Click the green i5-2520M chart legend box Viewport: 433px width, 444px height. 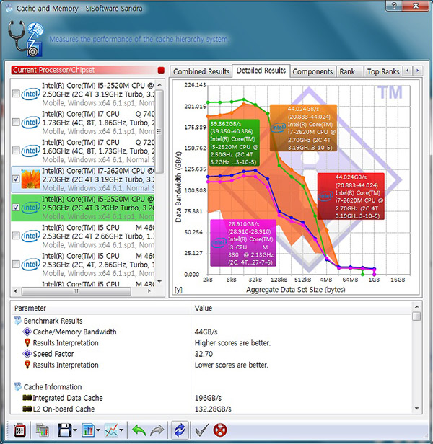point(235,143)
